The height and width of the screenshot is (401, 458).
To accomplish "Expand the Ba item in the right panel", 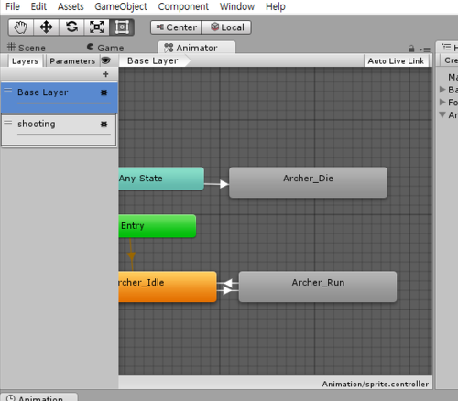I will [x=442, y=90].
